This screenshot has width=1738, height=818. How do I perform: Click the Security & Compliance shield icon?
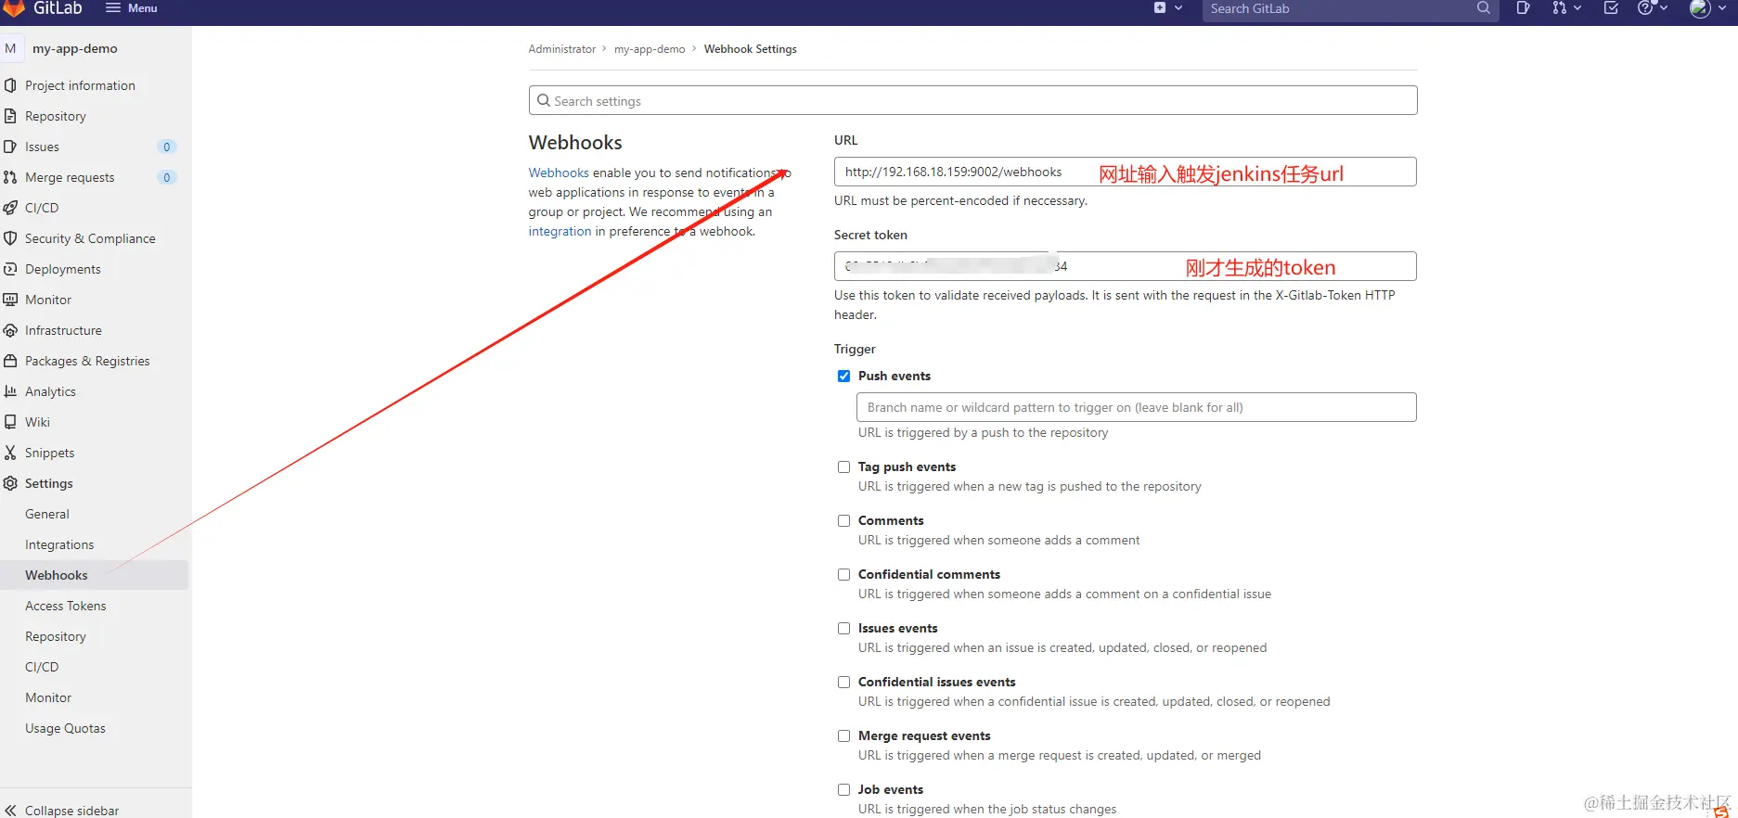[10, 238]
